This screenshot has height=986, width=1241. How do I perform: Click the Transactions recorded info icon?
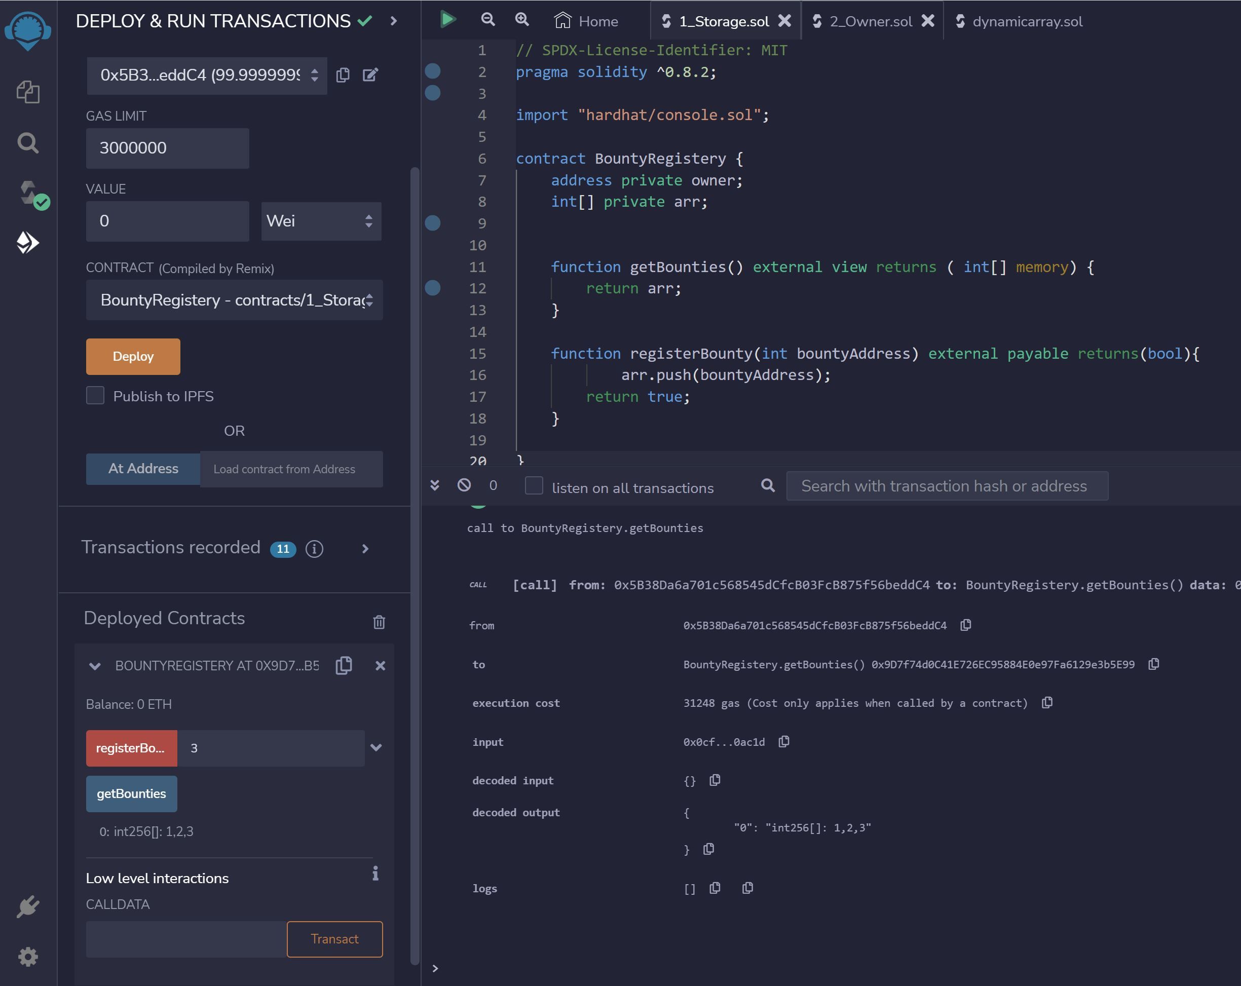point(313,549)
